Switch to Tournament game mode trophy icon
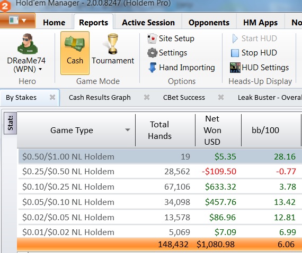Screen dimensions: 302x253 [x=113, y=44]
